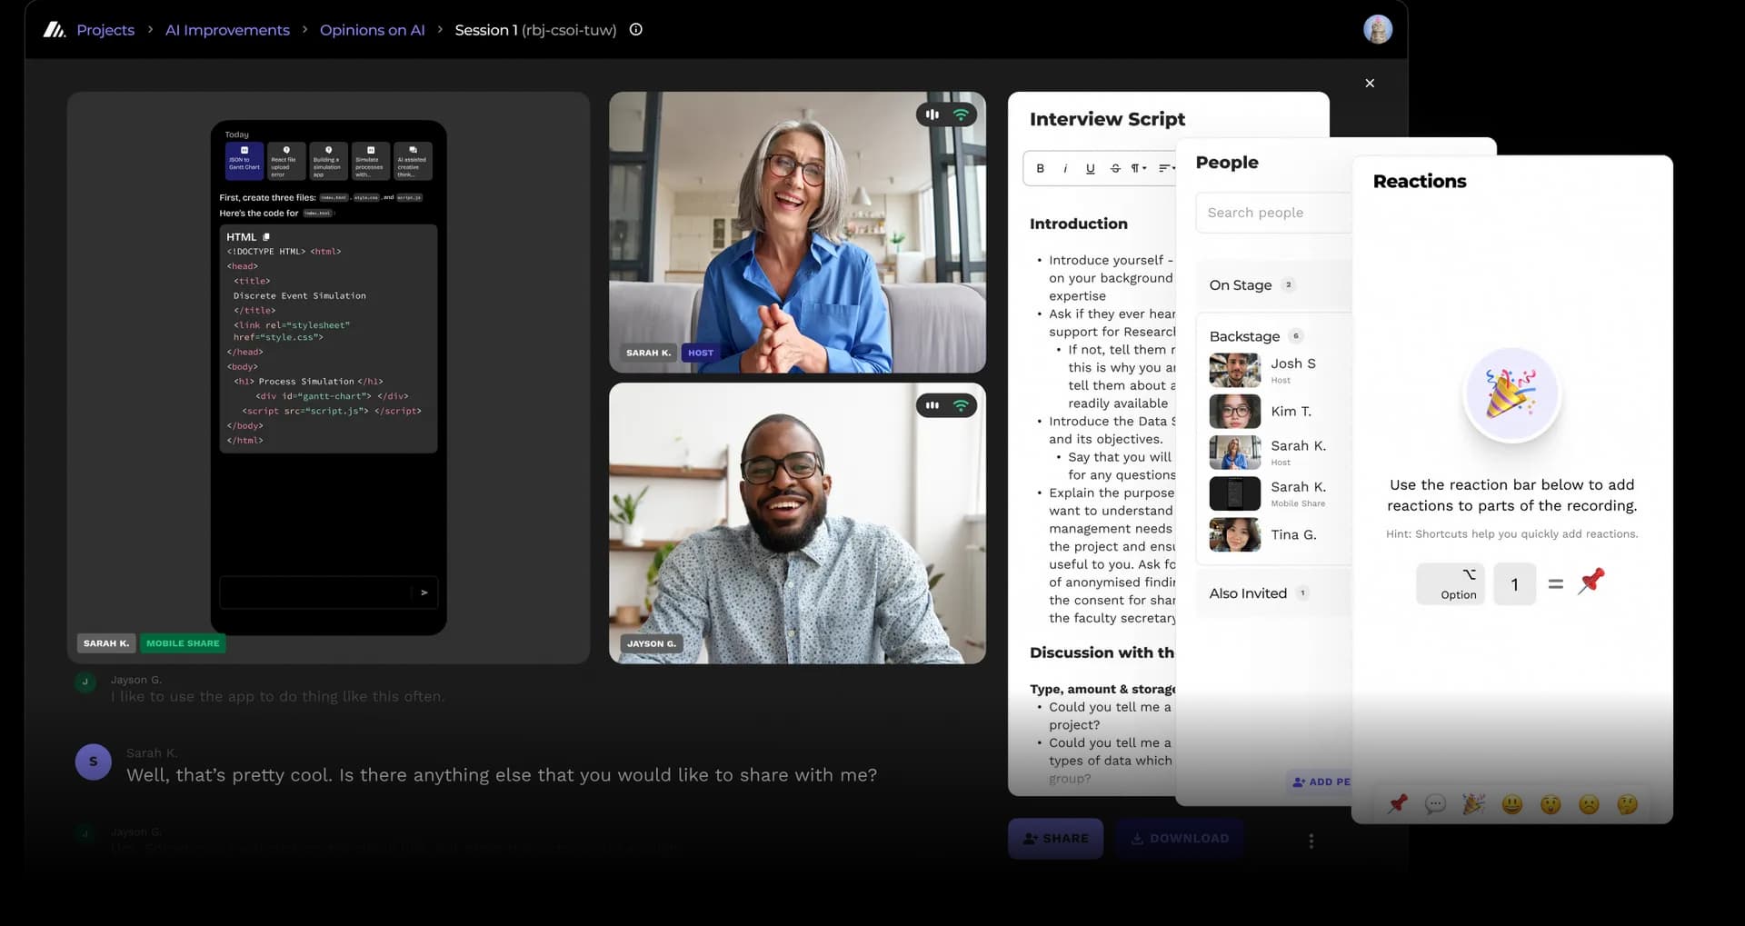Select the speech bubble comment reaction

1435,803
